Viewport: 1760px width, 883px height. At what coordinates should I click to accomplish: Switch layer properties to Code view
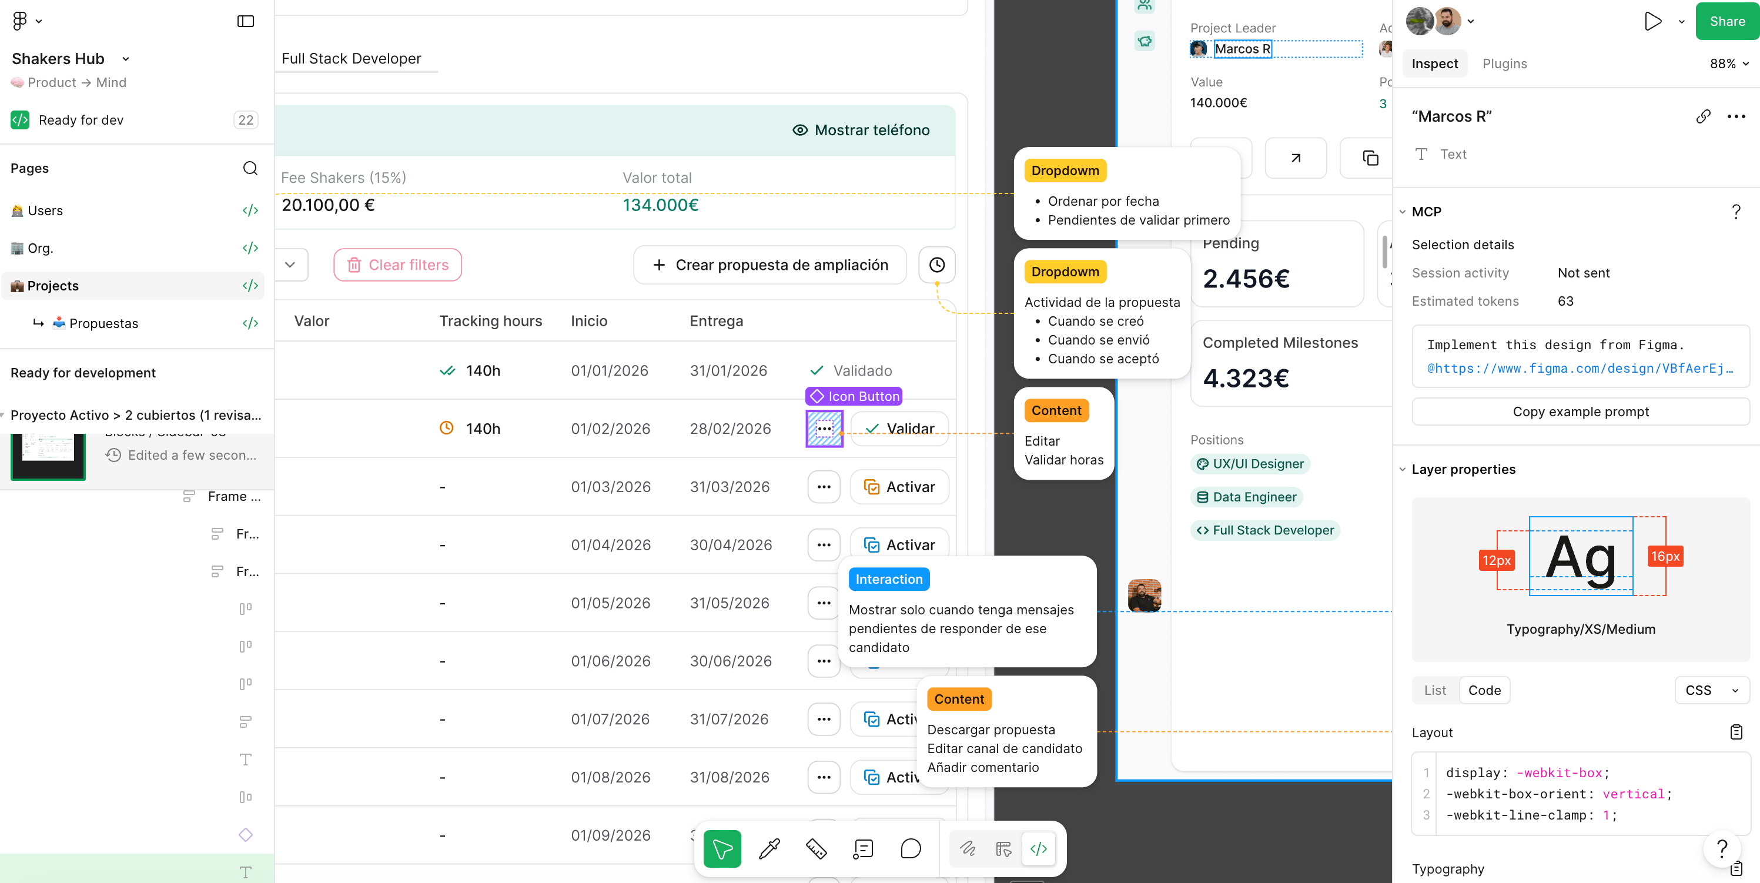pos(1484,690)
